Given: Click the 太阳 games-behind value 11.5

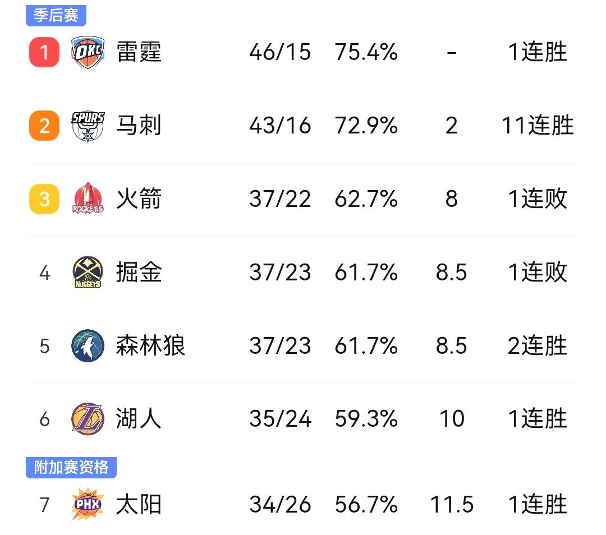Looking at the screenshot, I should (x=452, y=504).
